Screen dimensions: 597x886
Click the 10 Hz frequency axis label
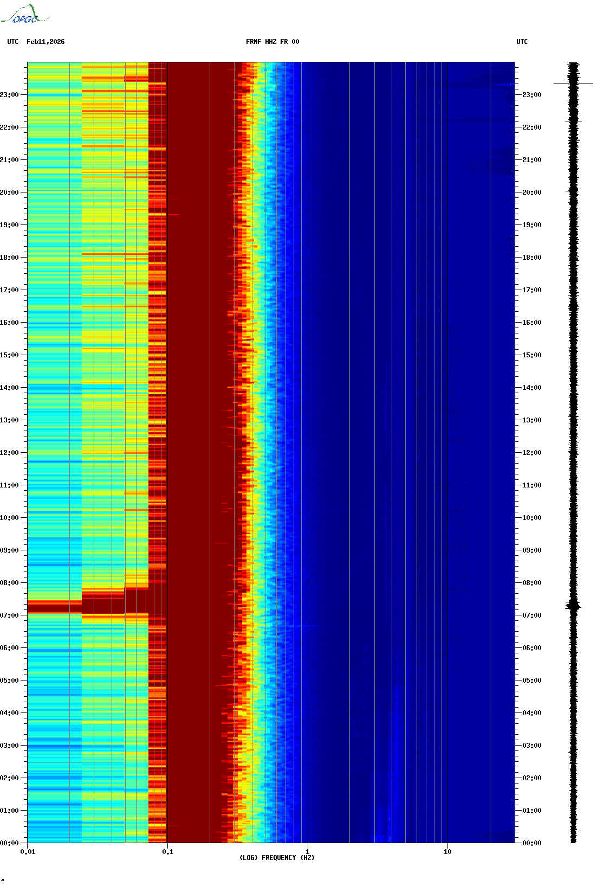coord(447,852)
